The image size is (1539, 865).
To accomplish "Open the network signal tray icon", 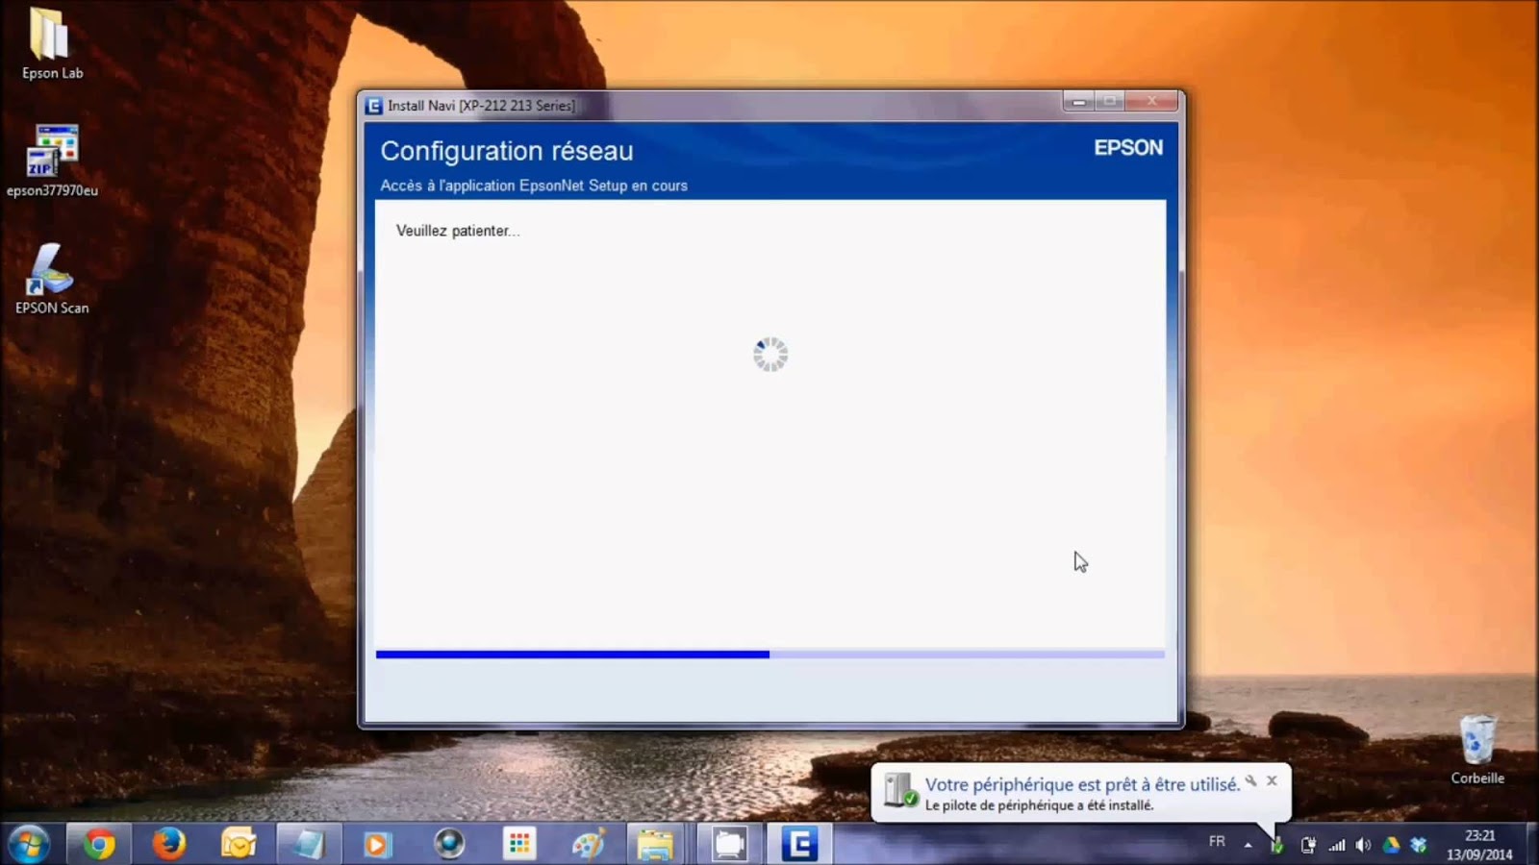I will coord(1337,846).
